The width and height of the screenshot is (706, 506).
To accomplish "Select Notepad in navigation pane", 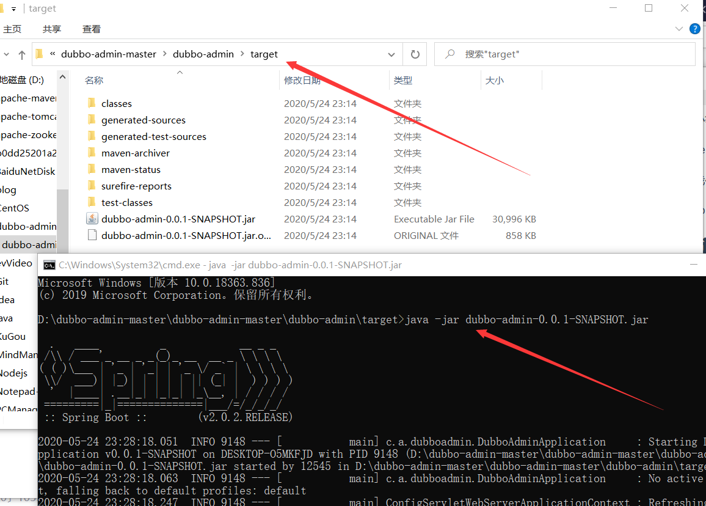I will click(x=19, y=391).
